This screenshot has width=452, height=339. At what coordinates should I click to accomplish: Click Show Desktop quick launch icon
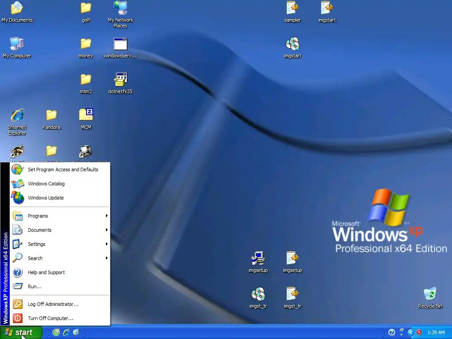(x=76, y=332)
